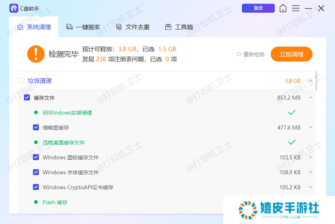Expand the 缩略图缓存 row chevron
Screen dimensions: 335x224
click(310, 127)
